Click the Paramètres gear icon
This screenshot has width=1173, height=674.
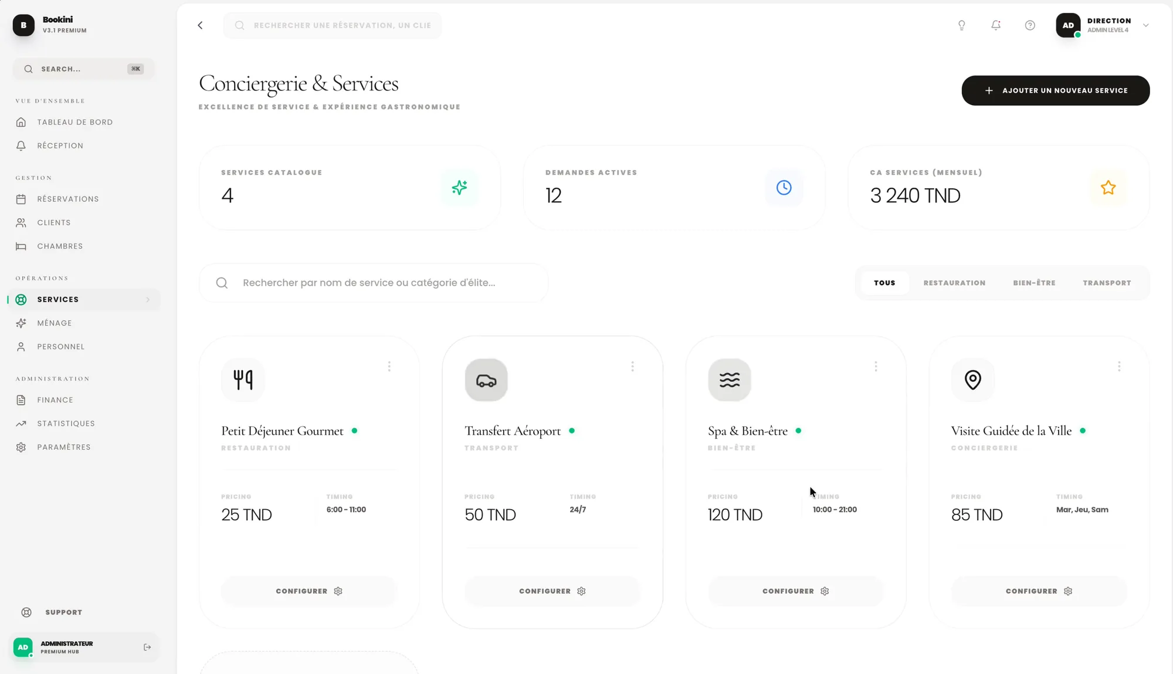coord(21,447)
